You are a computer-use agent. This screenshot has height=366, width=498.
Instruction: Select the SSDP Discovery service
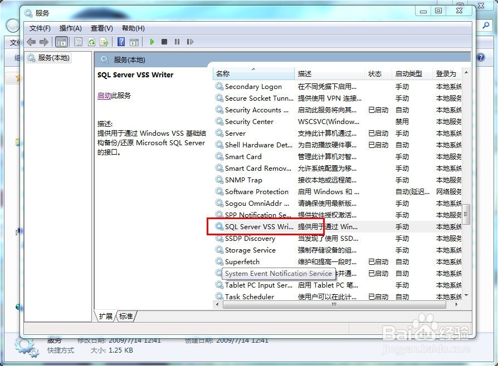pyautogui.click(x=338, y=239)
